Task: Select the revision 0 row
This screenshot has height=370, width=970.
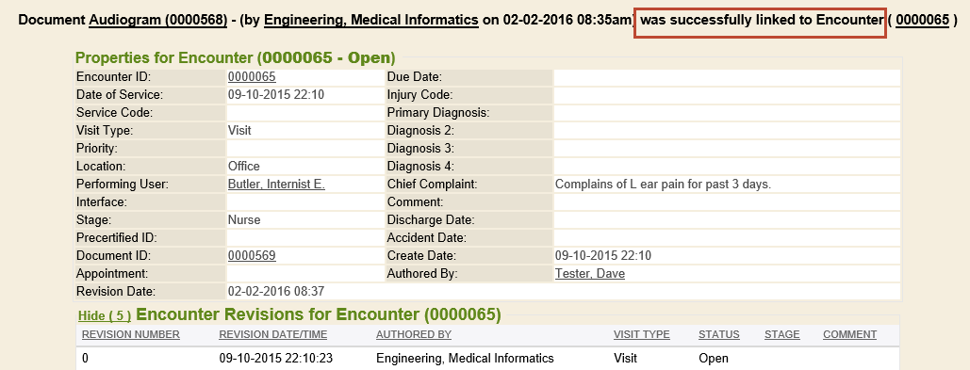Action: (488, 359)
